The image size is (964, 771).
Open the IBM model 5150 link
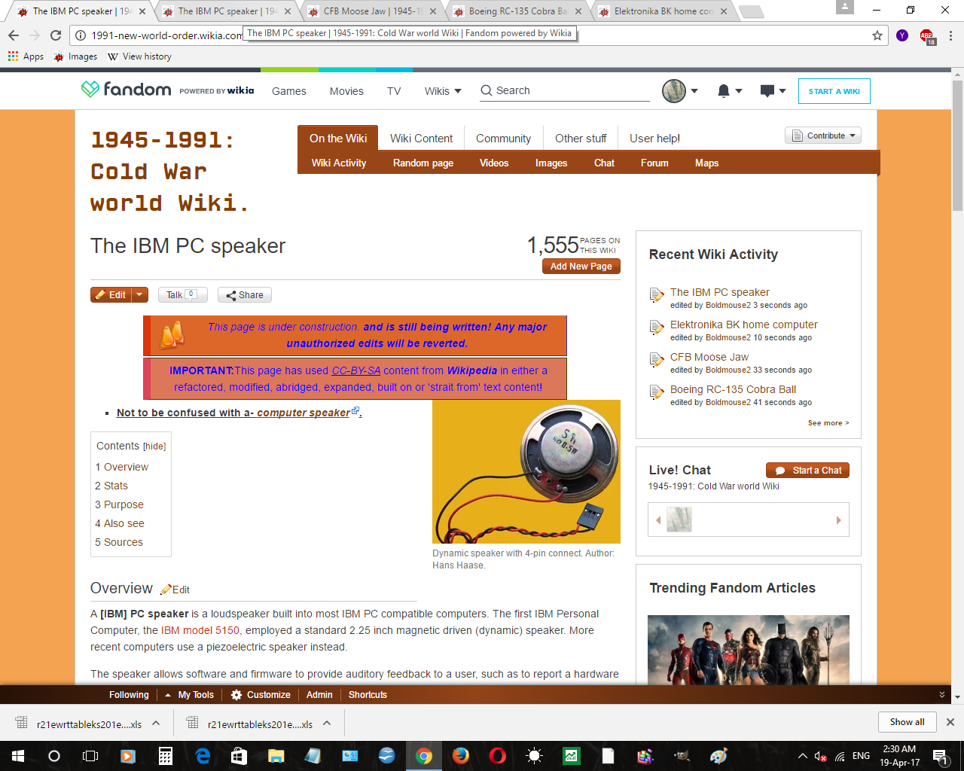pyautogui.click(x=200, y=630)
